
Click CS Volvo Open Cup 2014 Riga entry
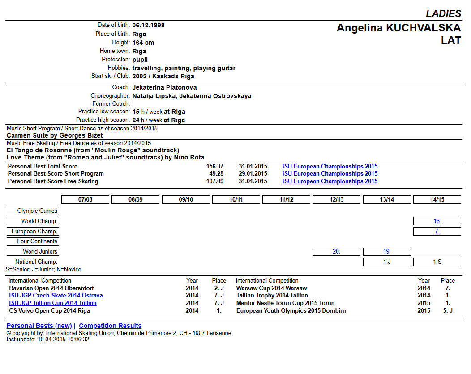pos(49,310)
